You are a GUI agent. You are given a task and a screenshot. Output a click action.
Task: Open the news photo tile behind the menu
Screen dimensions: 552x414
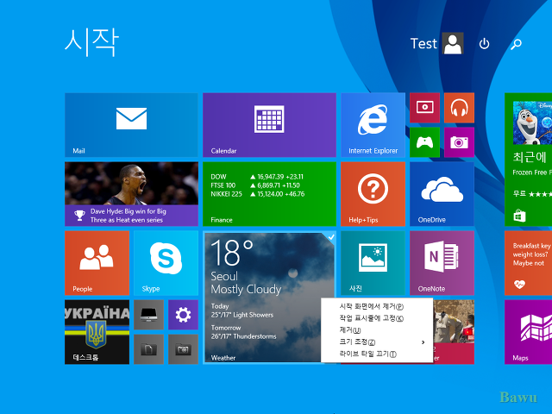[x=454, y=332]
